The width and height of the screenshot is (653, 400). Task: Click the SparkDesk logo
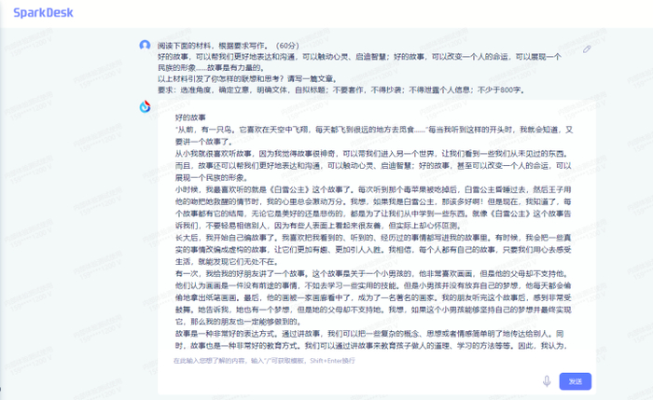pyautogui.click(x=43, y=12)
